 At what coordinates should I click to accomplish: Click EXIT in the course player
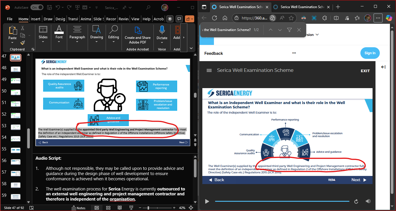coord(365,71)
